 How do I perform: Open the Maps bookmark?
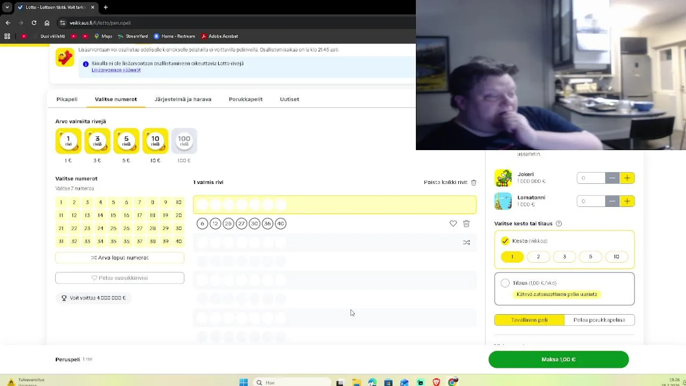coord(103,36)
